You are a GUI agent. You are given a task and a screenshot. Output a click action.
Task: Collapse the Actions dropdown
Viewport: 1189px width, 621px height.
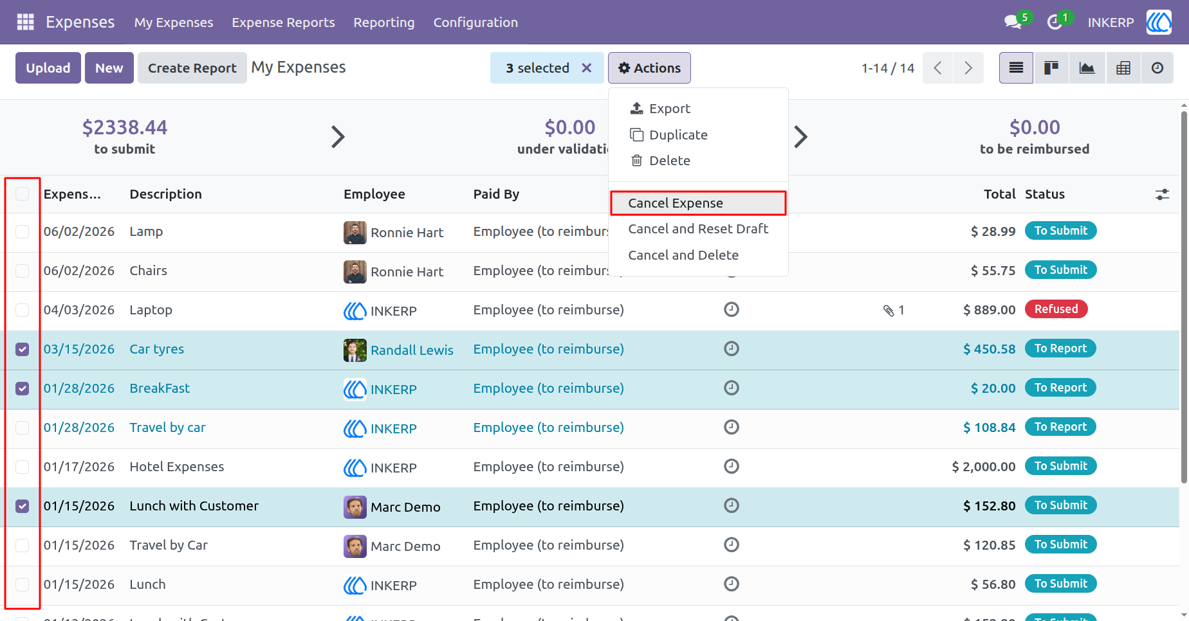(x=649, y=68)
